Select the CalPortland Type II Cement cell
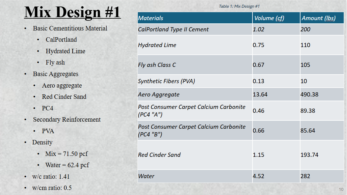347x195 pixels. click(x=173, y=29)
